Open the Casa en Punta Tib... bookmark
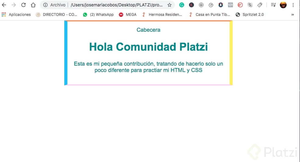Screen dimensions: 300x162 coord(209,15)
